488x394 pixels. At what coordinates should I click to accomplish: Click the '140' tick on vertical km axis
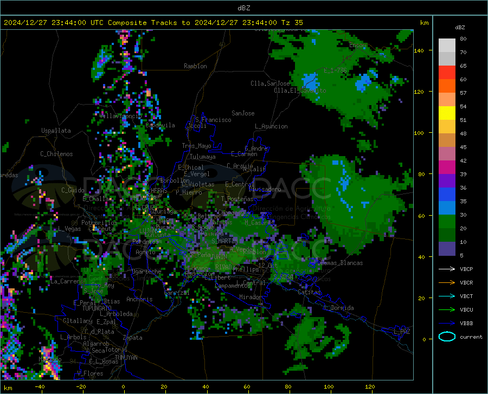tap(419, 50)
